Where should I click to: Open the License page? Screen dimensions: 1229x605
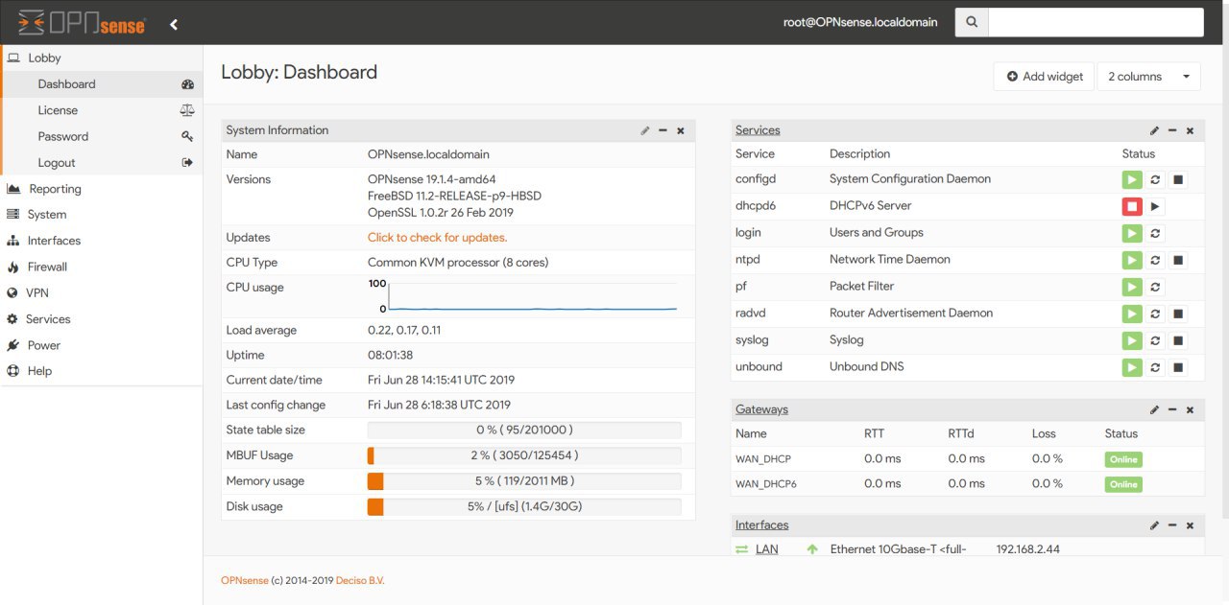tap(102, 110)
